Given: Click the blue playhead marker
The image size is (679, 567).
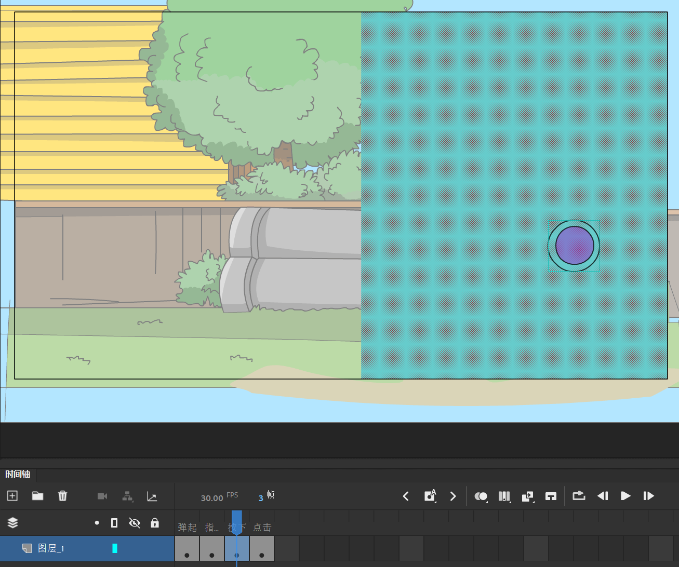Looking at the screenshot, I should point(236,522).
